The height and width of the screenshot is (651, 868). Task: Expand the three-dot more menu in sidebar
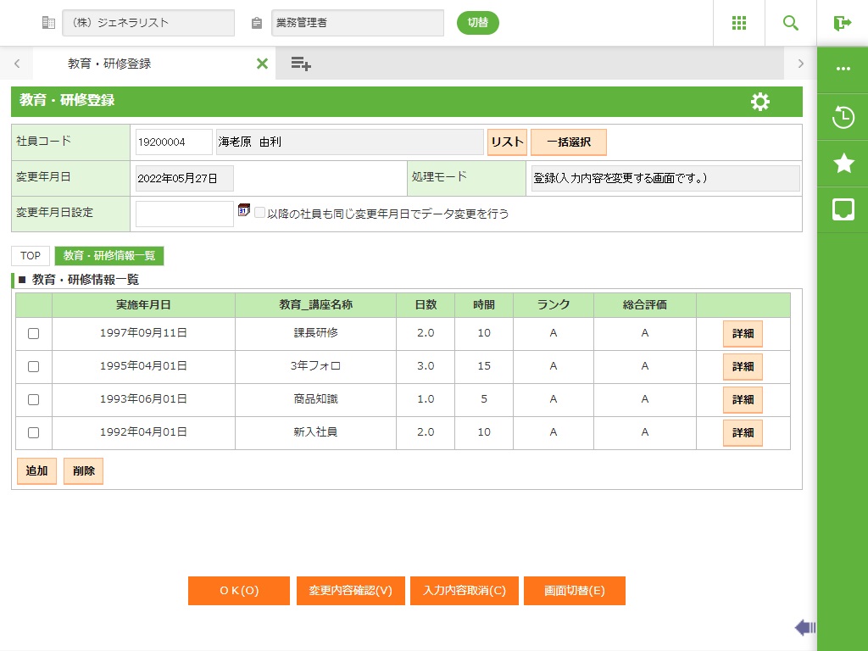(843, 70)
